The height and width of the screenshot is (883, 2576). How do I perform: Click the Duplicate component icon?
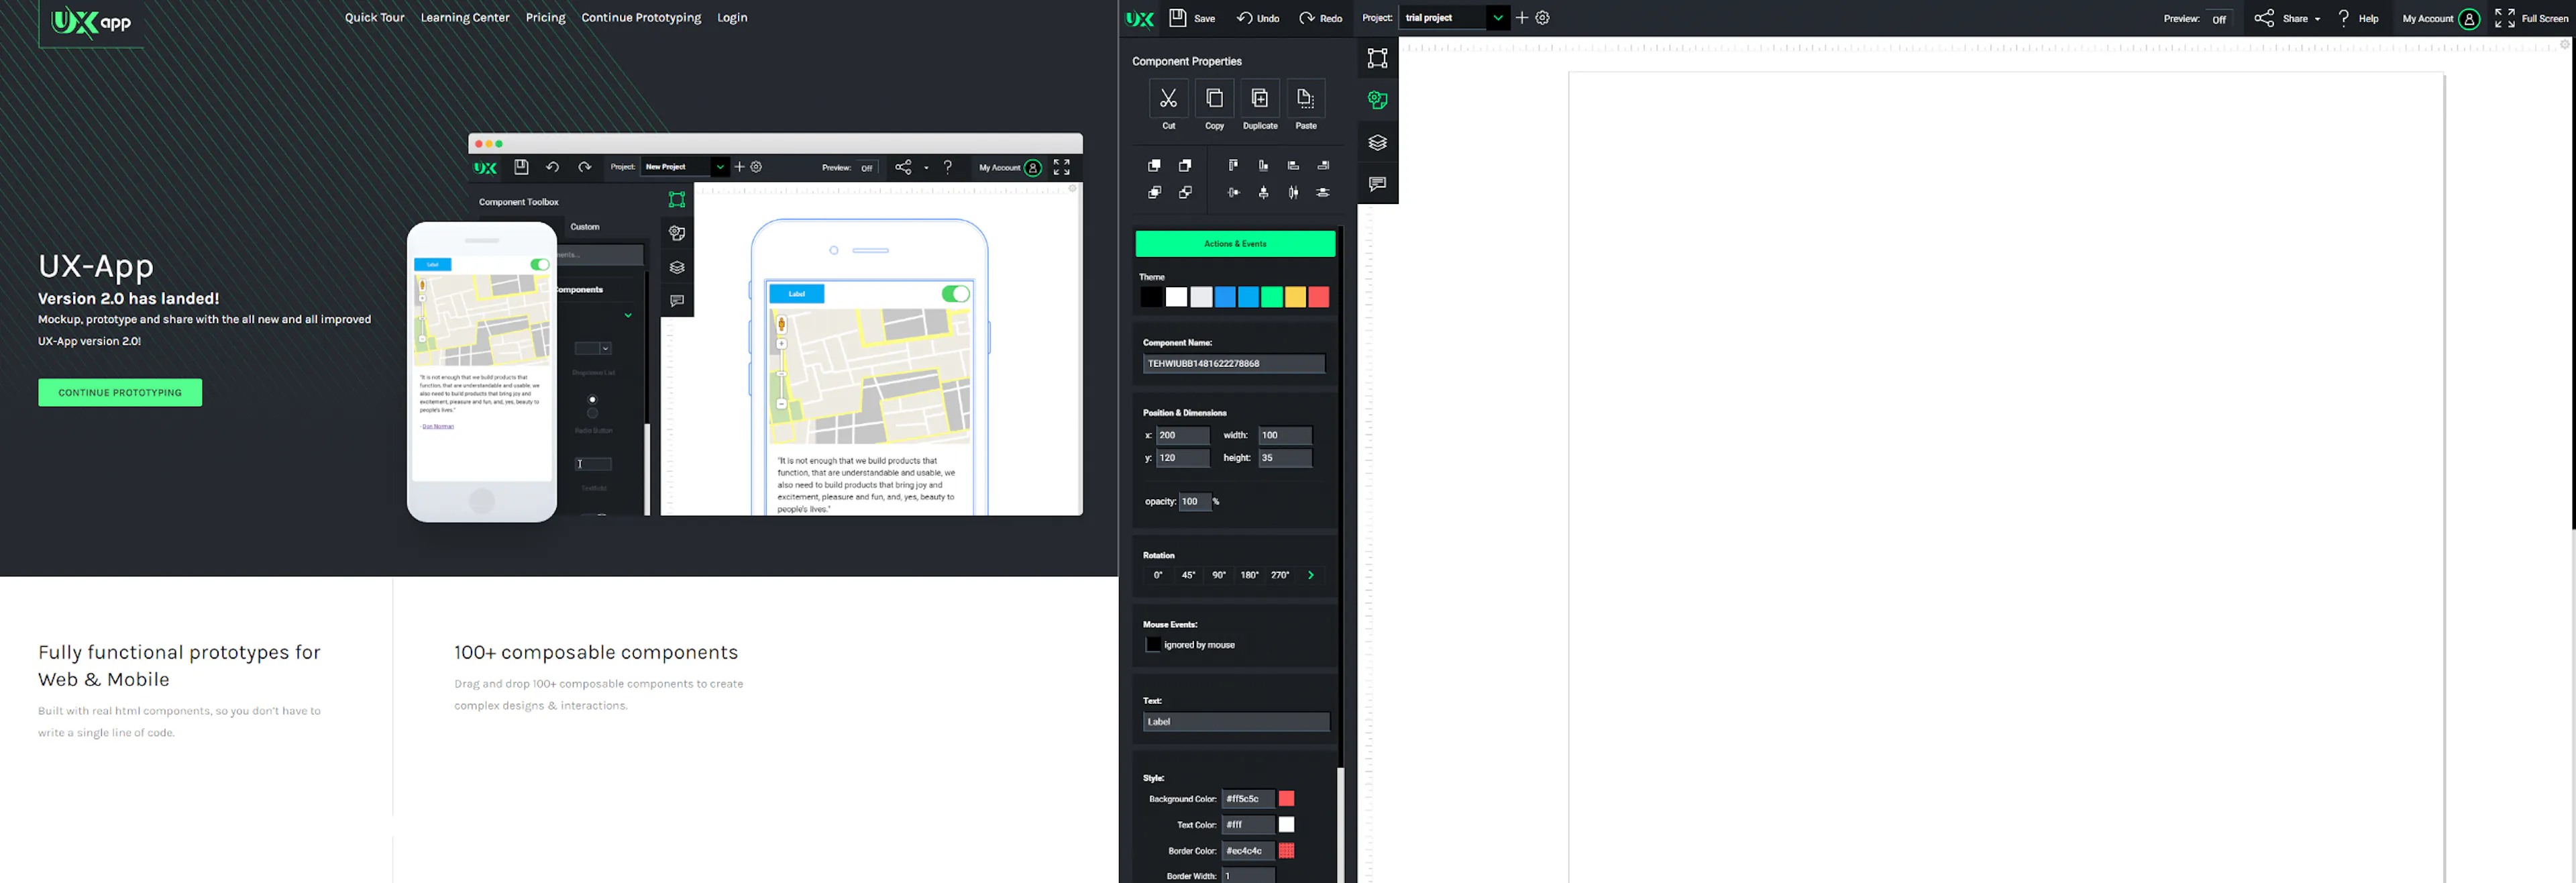click(x=1260, y=99)
